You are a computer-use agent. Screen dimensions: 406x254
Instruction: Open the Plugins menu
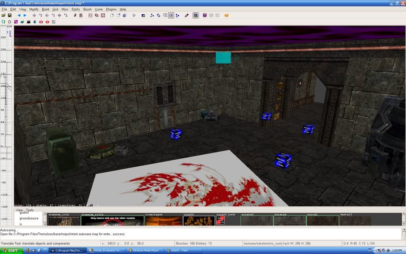coord(111,10)
